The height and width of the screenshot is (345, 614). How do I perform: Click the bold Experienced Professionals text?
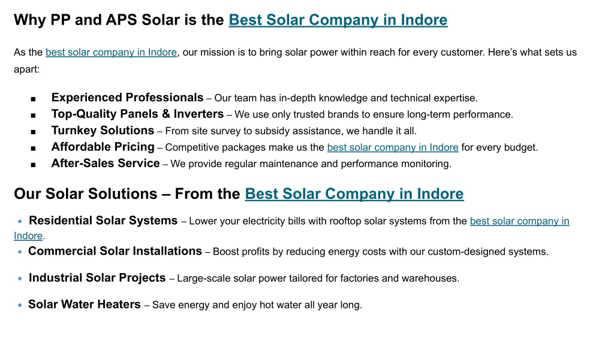point(127,98)
